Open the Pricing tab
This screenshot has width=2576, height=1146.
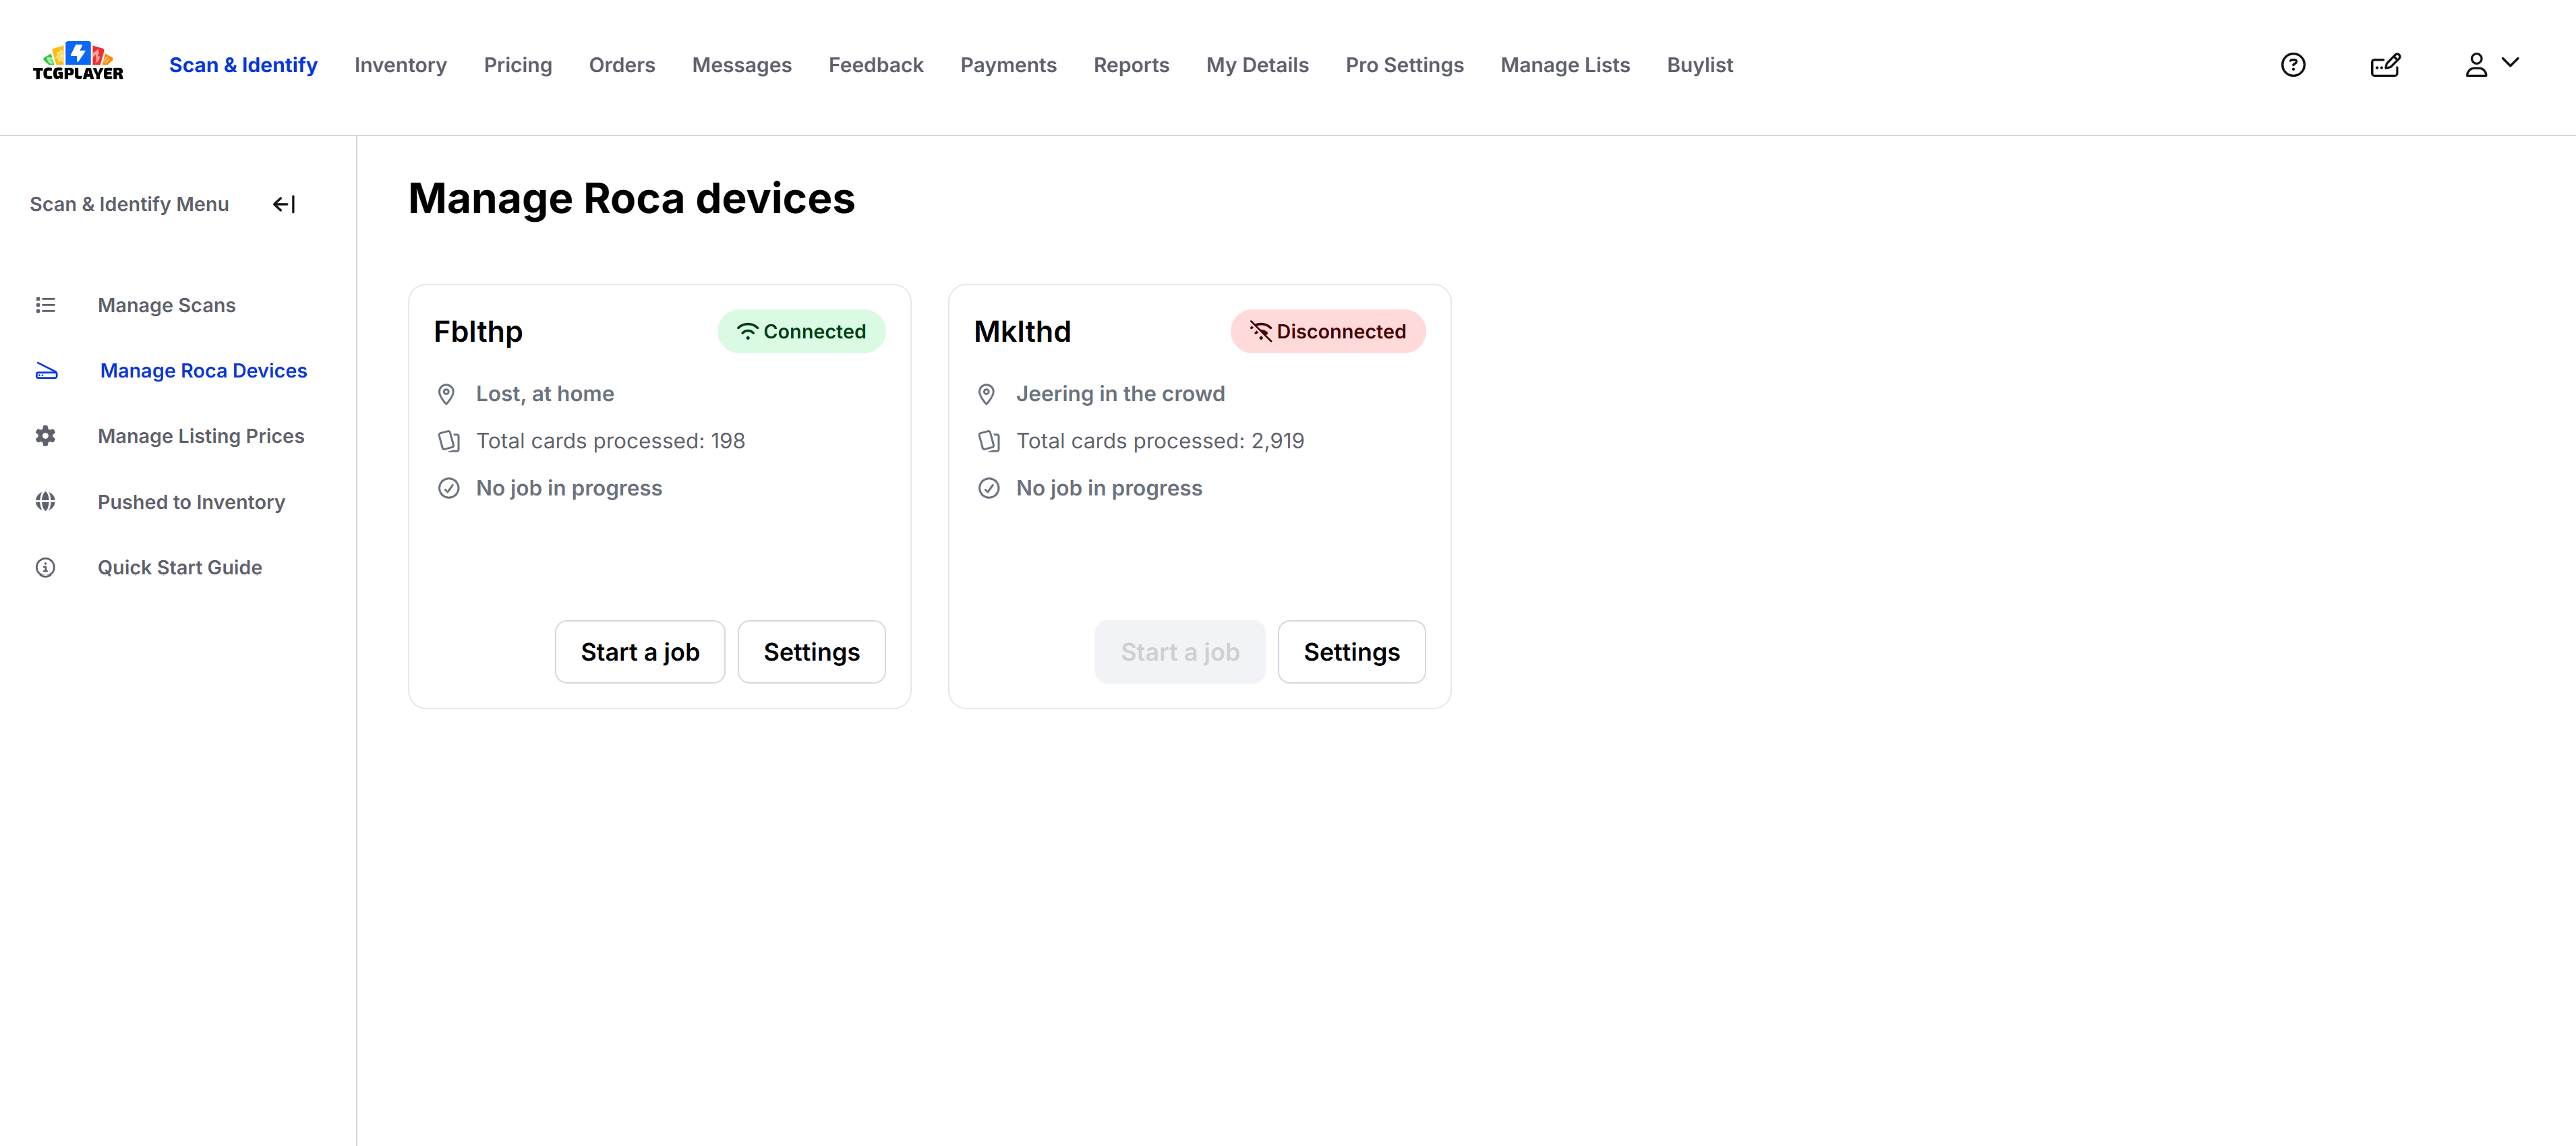coord(518,65)
